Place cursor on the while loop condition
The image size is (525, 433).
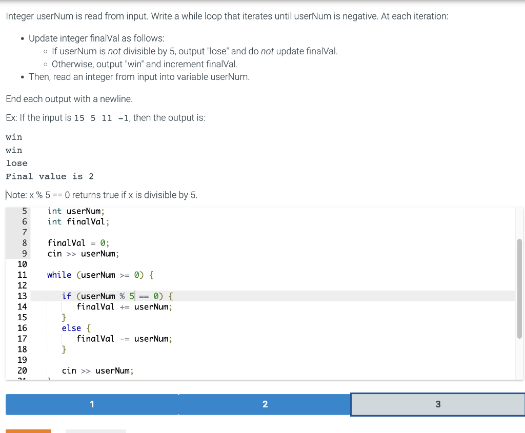click(x=103, y=275)
